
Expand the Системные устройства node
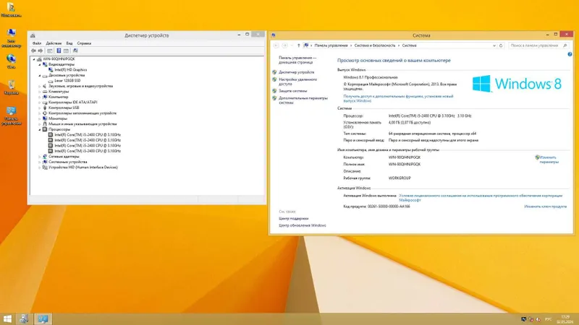(40, 162)
